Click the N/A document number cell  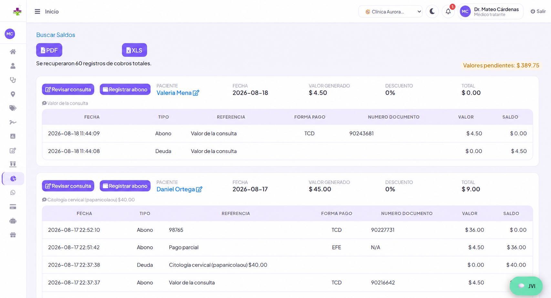pos(376,247)
